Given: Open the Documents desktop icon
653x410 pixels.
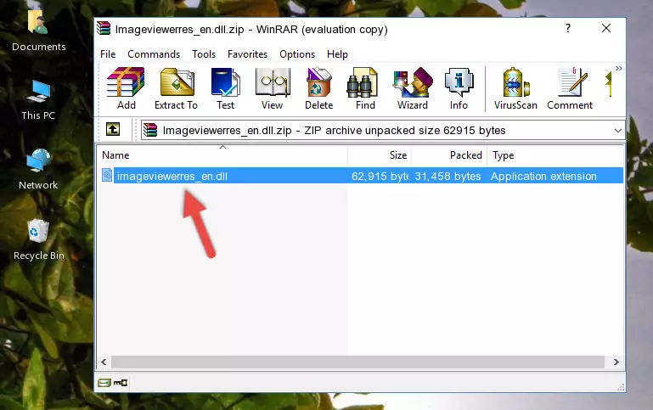Looking at the screenshot, I should click(39, 31).
